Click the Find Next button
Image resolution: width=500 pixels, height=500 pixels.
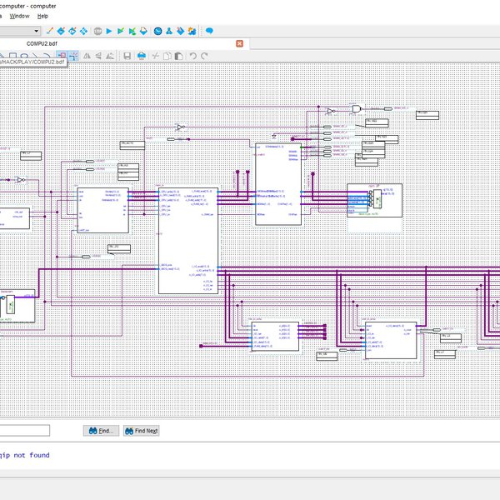coord(141,431)
